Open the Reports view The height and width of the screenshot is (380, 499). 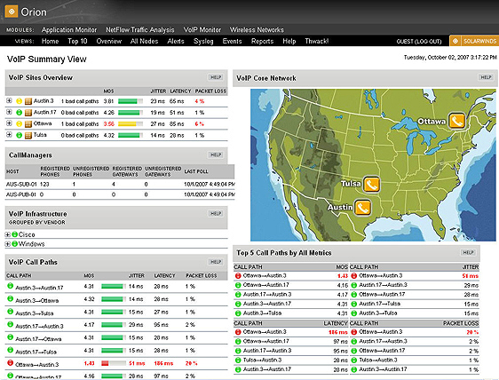(x=262, y=41)
